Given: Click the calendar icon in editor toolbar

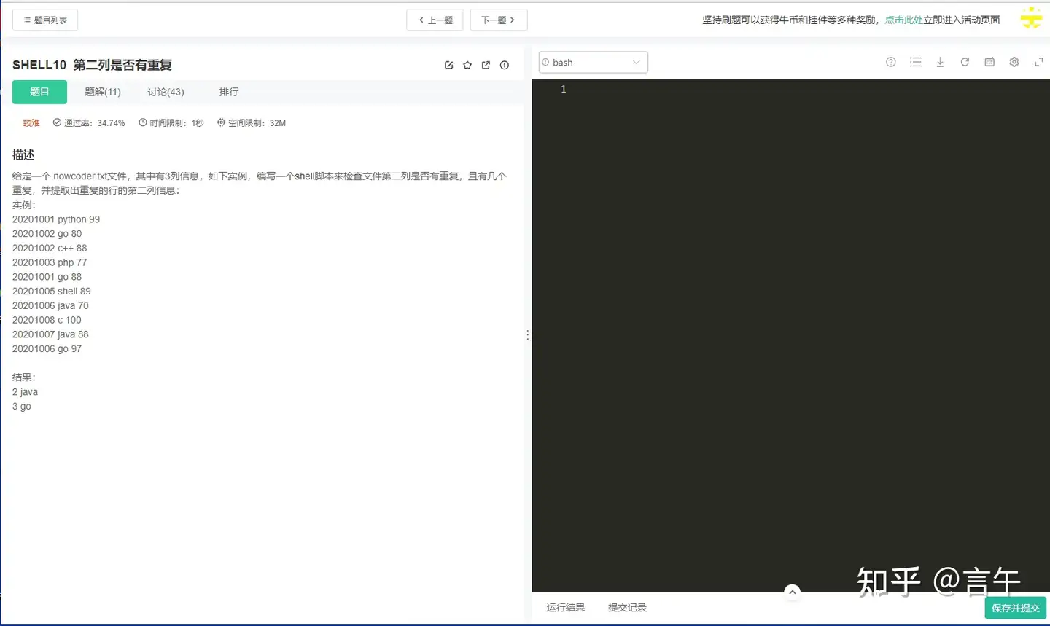Looking at the screenshot, I should click(989, 63).
